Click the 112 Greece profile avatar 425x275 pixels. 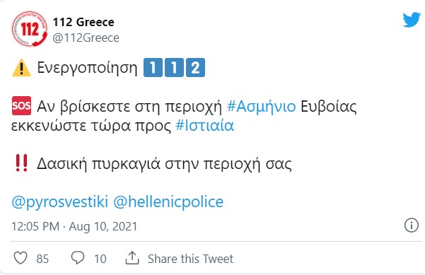pyautogui.click(x=30, y=29)
